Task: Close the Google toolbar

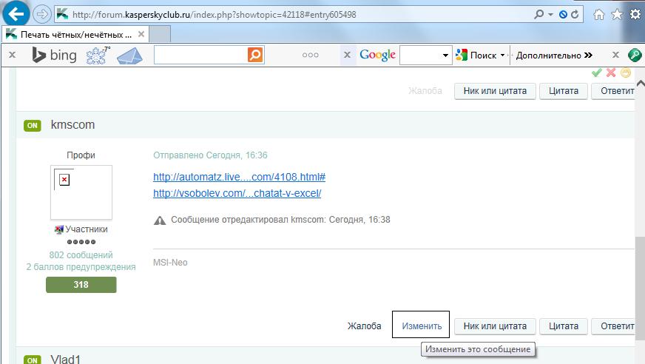Action: tap(347, 55)
